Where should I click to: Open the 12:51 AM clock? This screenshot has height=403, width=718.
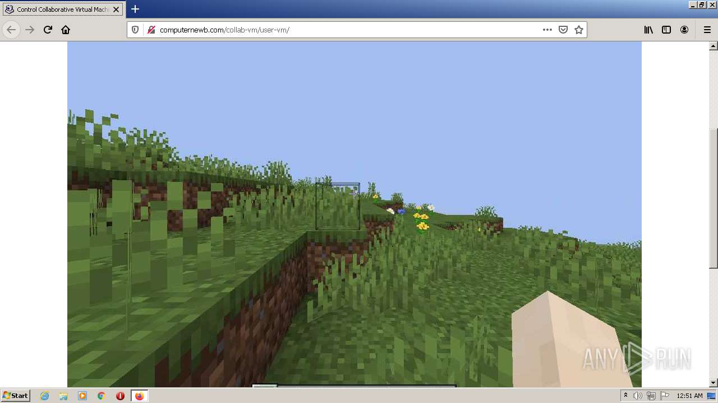(689, 396)
